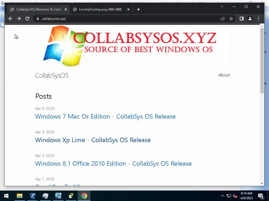Close the LimeXpDesktop.png tab

[x=128, y=9]
